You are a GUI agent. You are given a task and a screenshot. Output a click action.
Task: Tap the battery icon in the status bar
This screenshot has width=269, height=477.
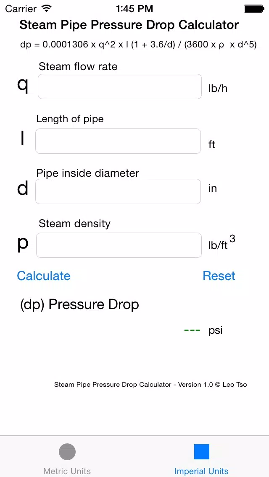tap(254, 8)
